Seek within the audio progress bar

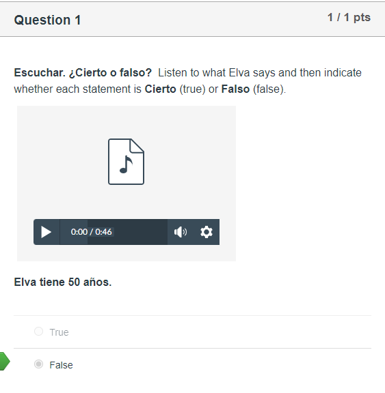[x=114, y=232]
